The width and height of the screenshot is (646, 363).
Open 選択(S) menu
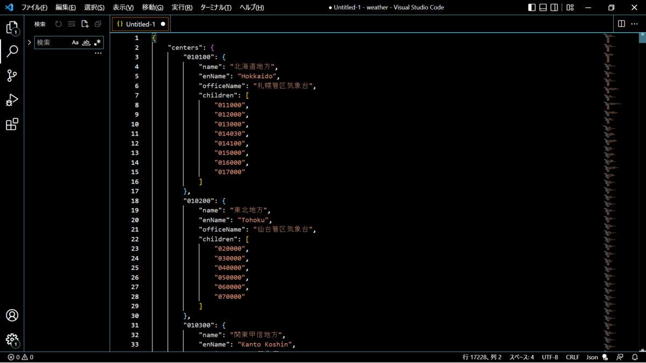tap(94, 8)
